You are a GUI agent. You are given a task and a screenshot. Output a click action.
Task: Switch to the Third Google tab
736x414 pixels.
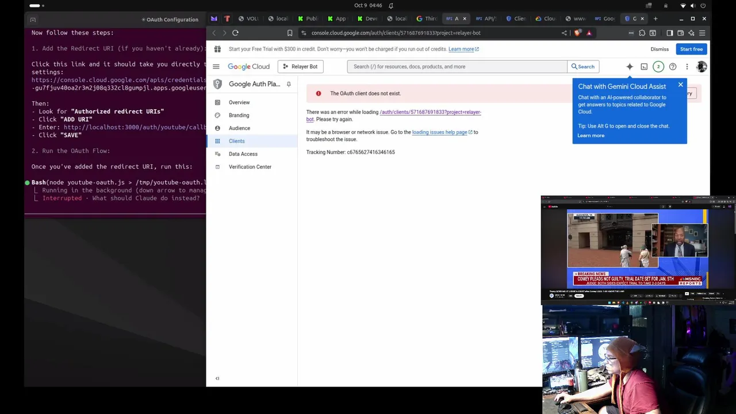pos(427,18)
